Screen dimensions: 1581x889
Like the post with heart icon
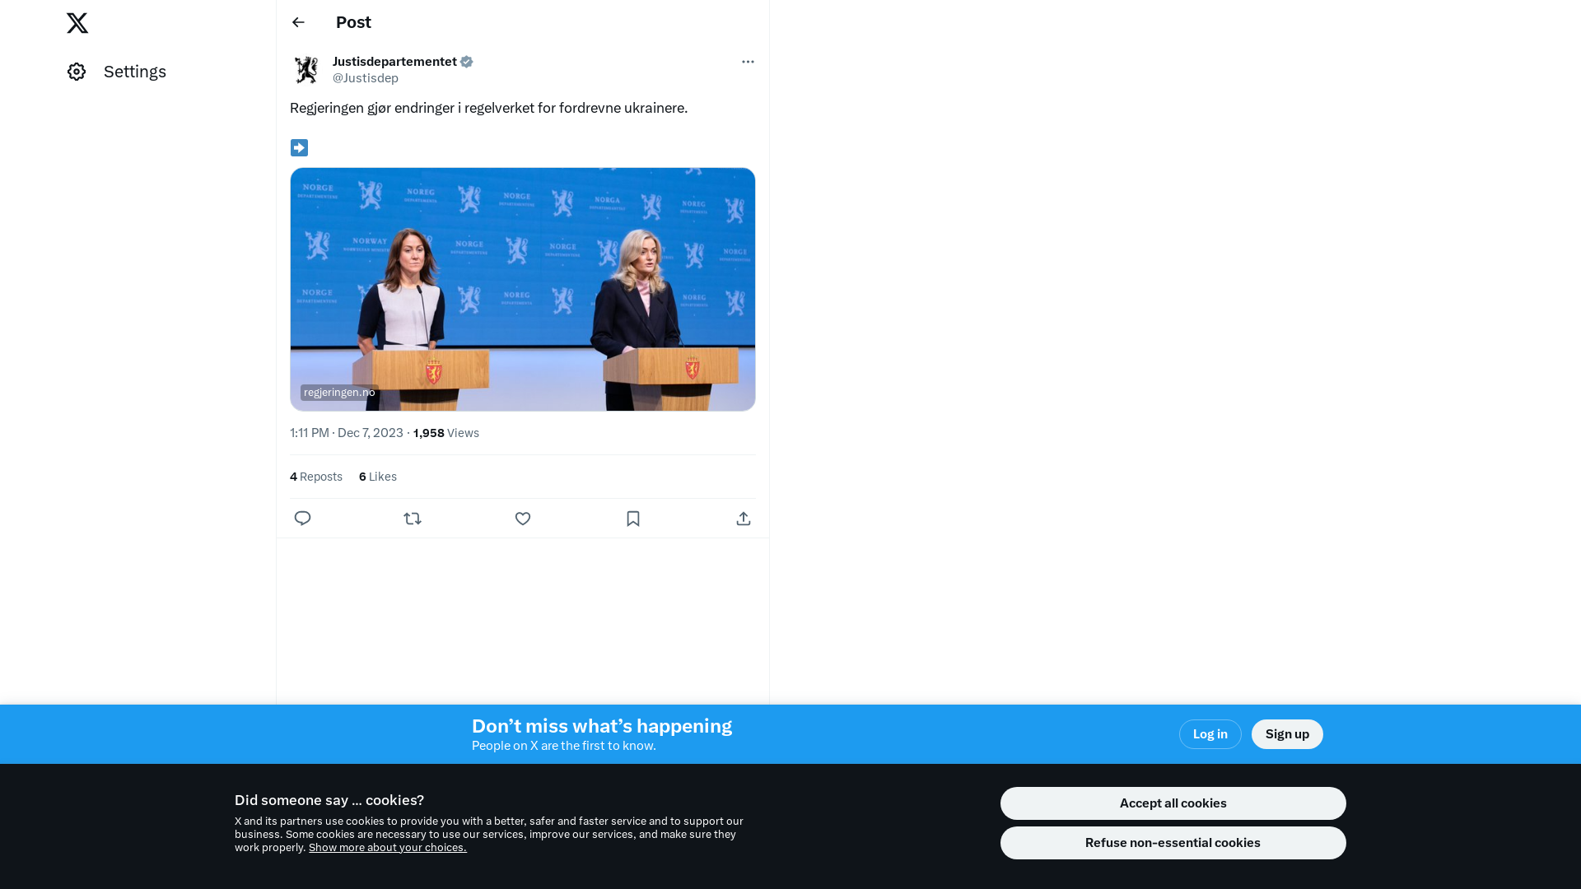point(523,519)
